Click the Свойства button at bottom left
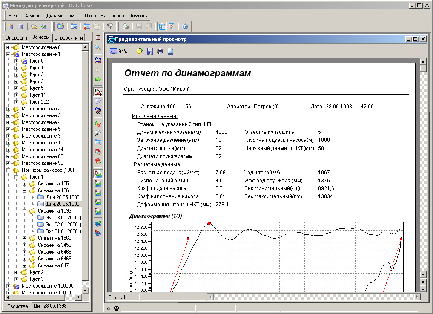The width and height of the screenshot is (433, 314). (17, 306)
